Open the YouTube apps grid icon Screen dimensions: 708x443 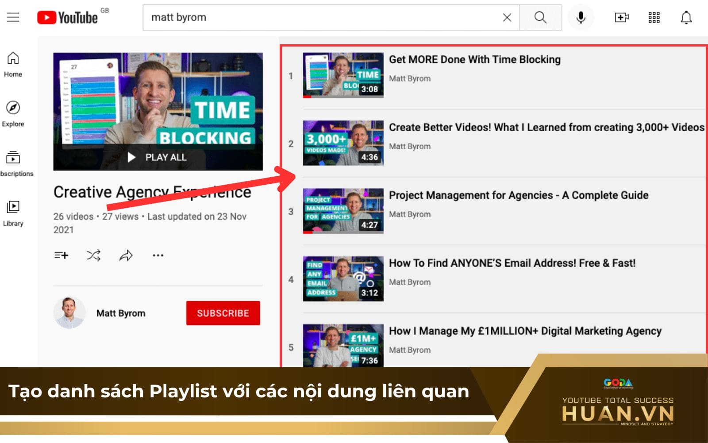click(654, 17)
